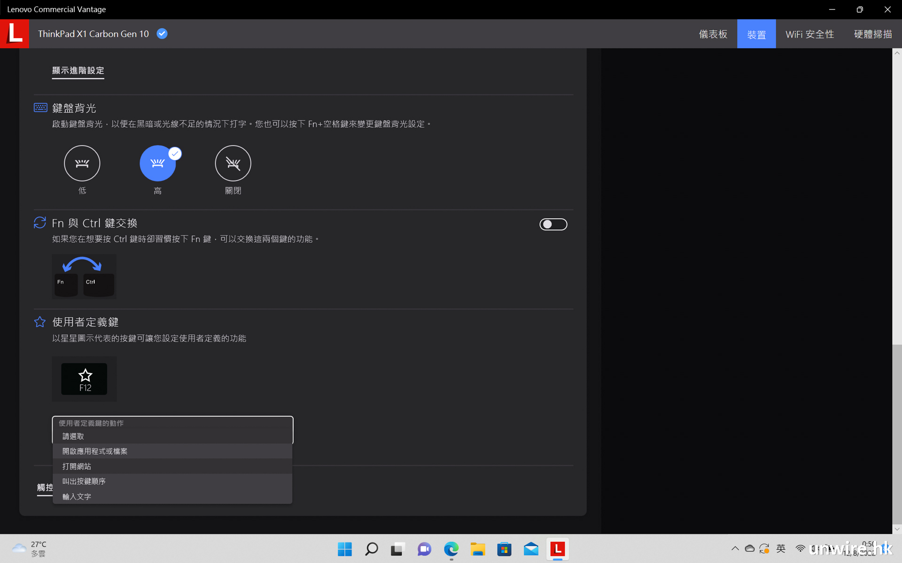The image size is (902, 563).
Task: Toggle Fn and Ctrl key swap switch
Action: (x=553, y=224)
